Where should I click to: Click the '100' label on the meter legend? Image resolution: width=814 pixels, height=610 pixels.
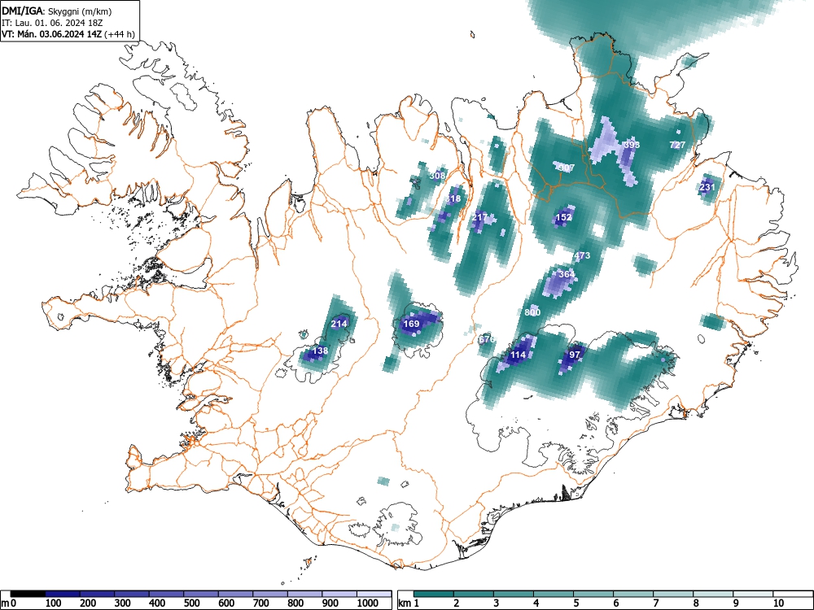coord(53,603)
